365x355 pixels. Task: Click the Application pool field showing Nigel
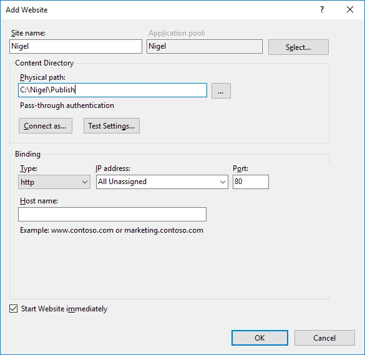[205, 46]
